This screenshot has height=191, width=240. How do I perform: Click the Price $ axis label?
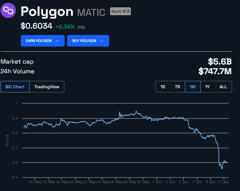click(x=7, y=140)
